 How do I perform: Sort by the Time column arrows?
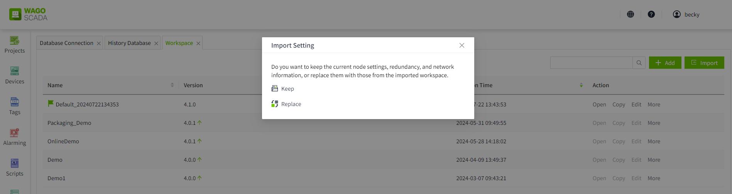click(x=581, y=85)
